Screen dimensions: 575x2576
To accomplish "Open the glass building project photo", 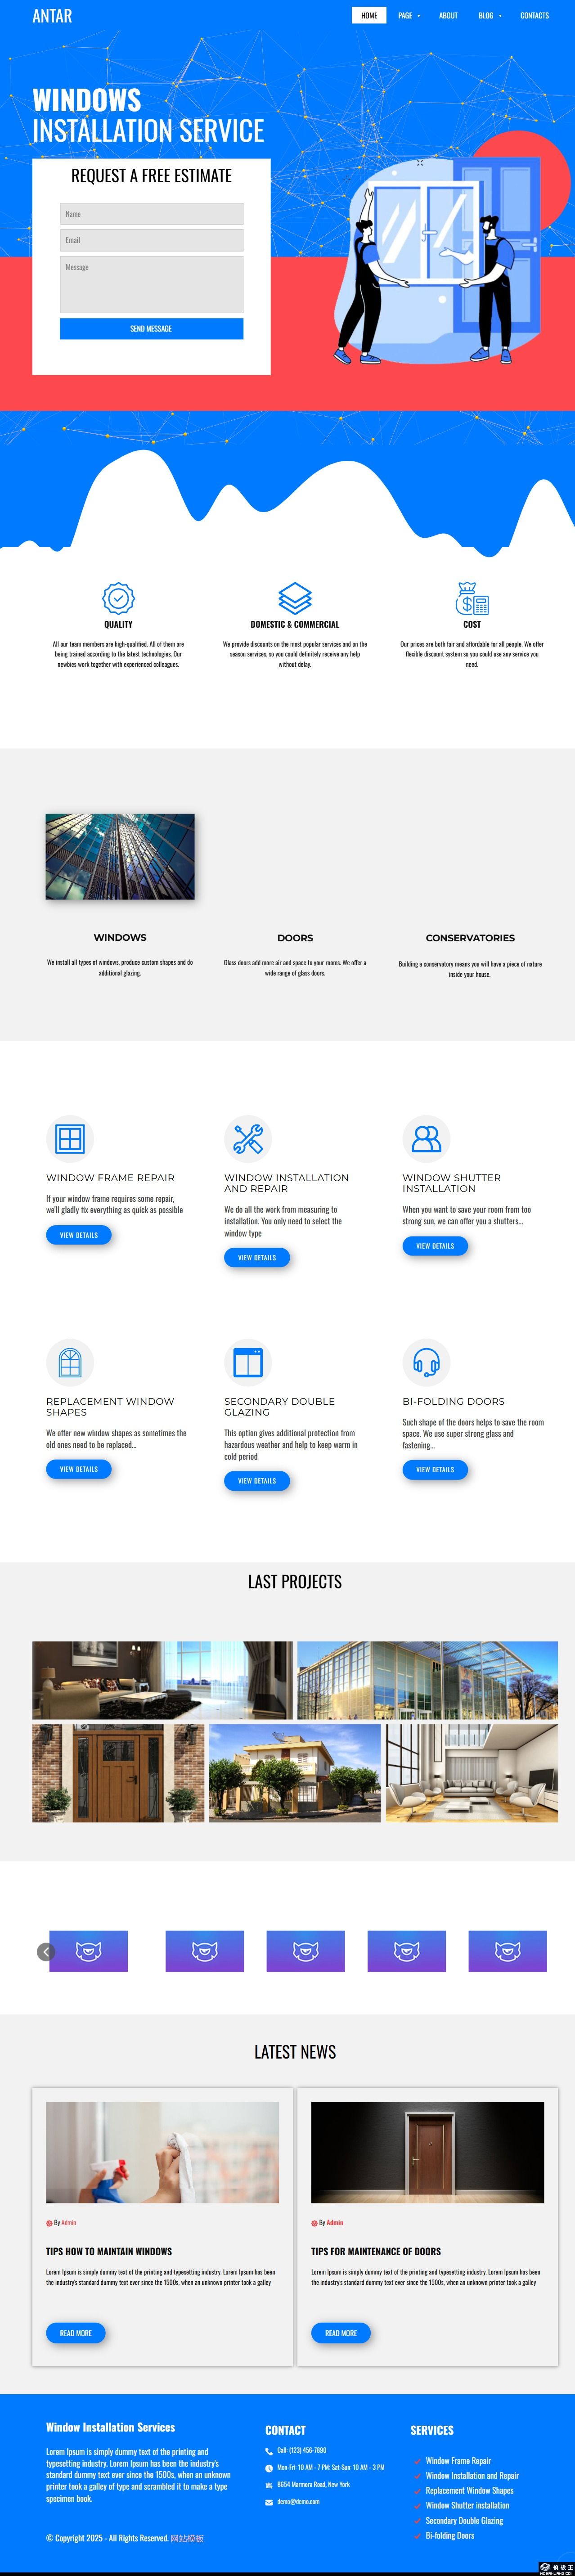I will click(427, 1680).
